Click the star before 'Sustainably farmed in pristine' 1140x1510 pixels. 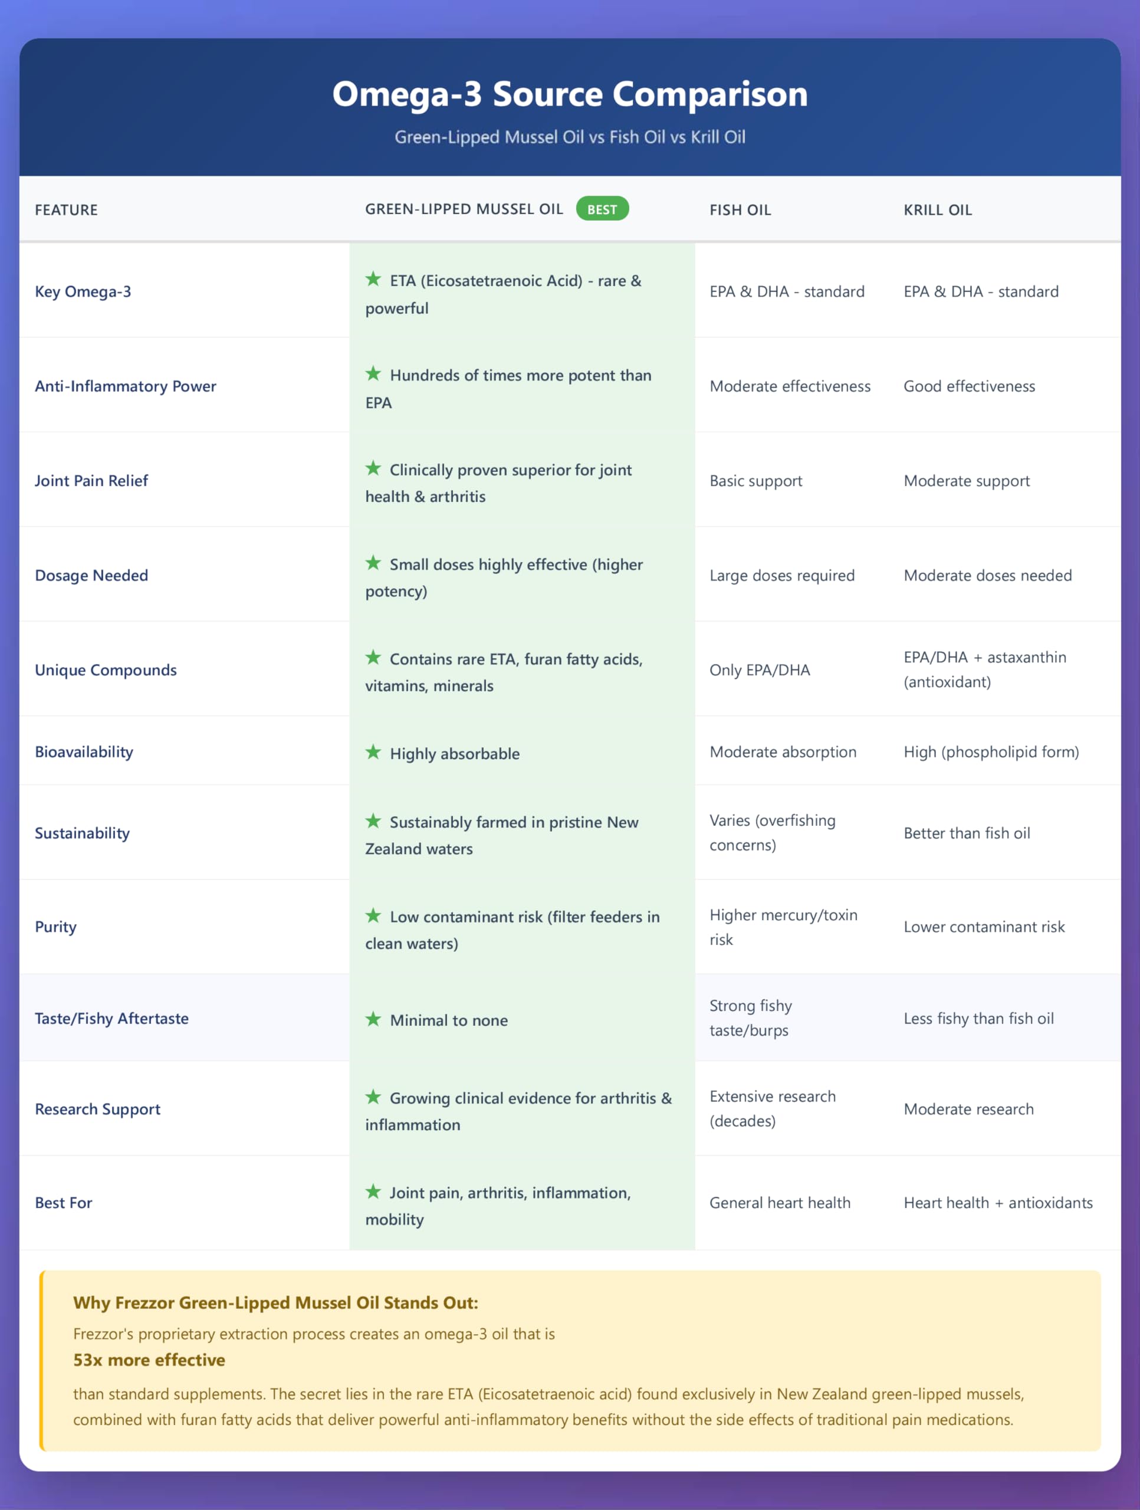[x=373, y=820]
